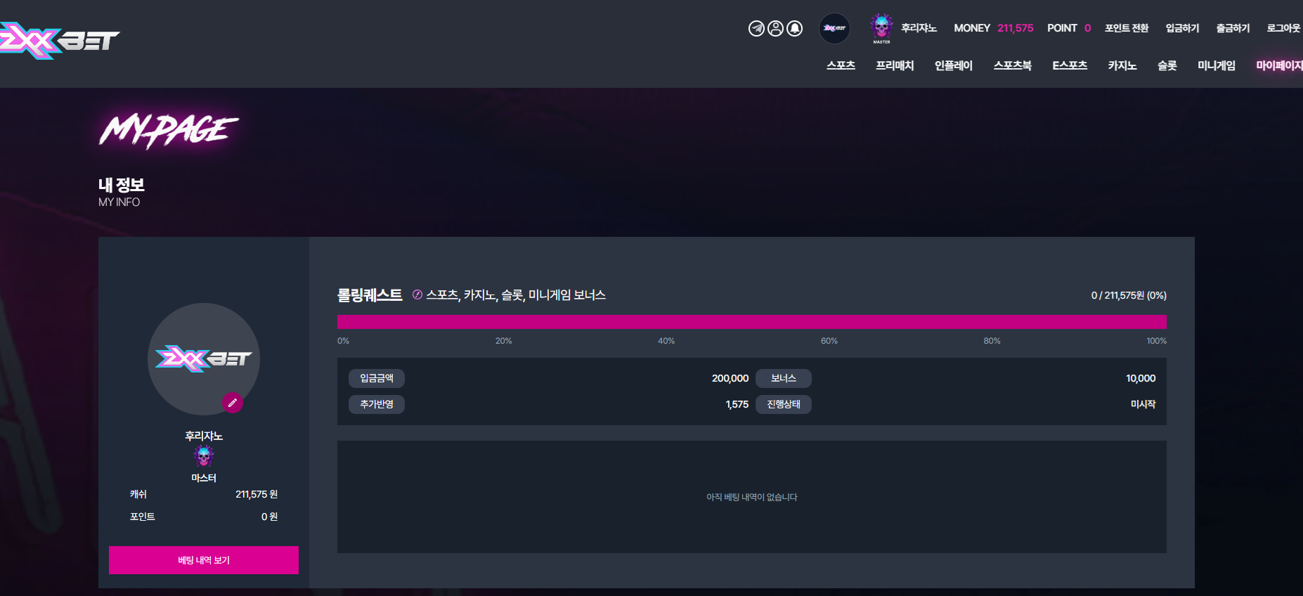Click the pencil edit icon on profile picture
This screenshot has height=596, width=1303.
coord(233,403)
